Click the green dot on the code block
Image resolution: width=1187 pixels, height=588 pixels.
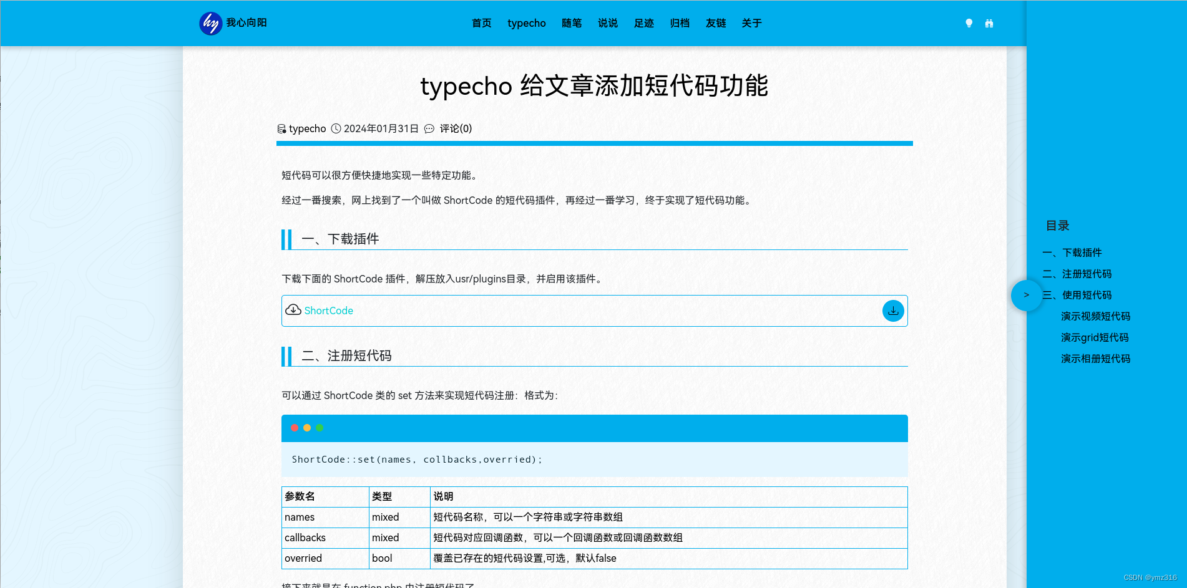tap(320, 428)
